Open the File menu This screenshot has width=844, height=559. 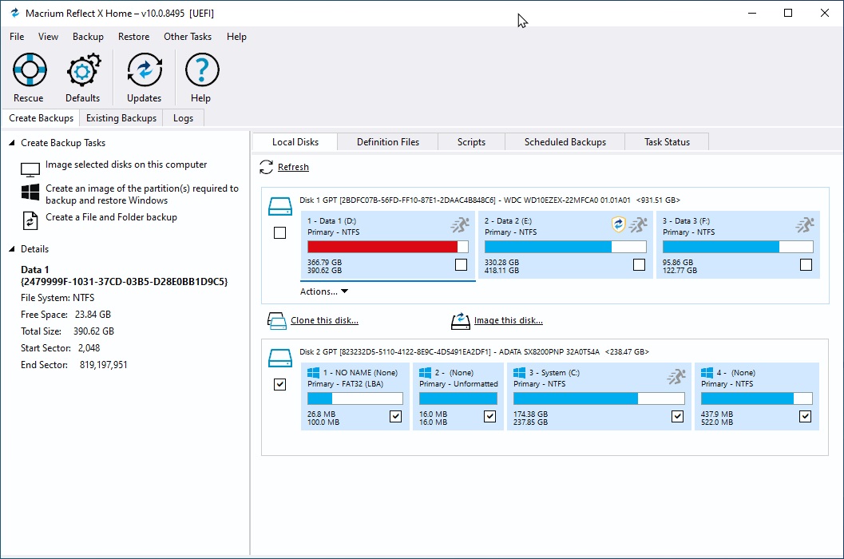[17, 37]
